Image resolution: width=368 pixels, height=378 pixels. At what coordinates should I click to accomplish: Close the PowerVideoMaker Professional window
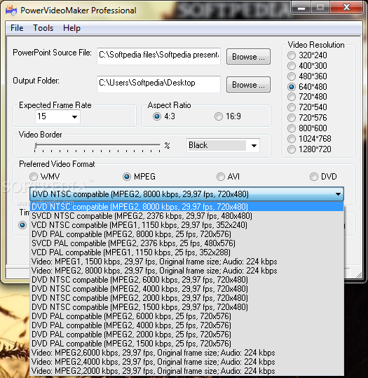point(346,8)
